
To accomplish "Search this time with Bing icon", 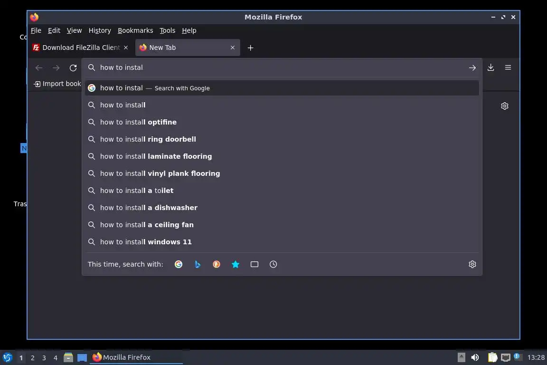I will point(198,264).
